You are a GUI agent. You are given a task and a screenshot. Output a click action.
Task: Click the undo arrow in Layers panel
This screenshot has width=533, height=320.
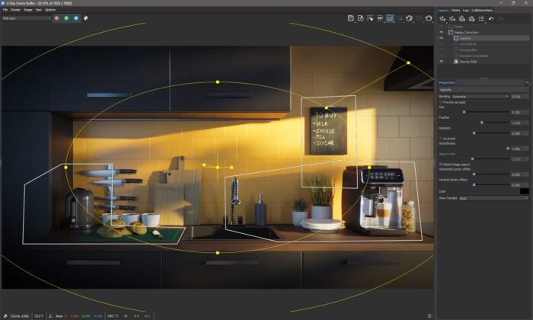point(492,18)
